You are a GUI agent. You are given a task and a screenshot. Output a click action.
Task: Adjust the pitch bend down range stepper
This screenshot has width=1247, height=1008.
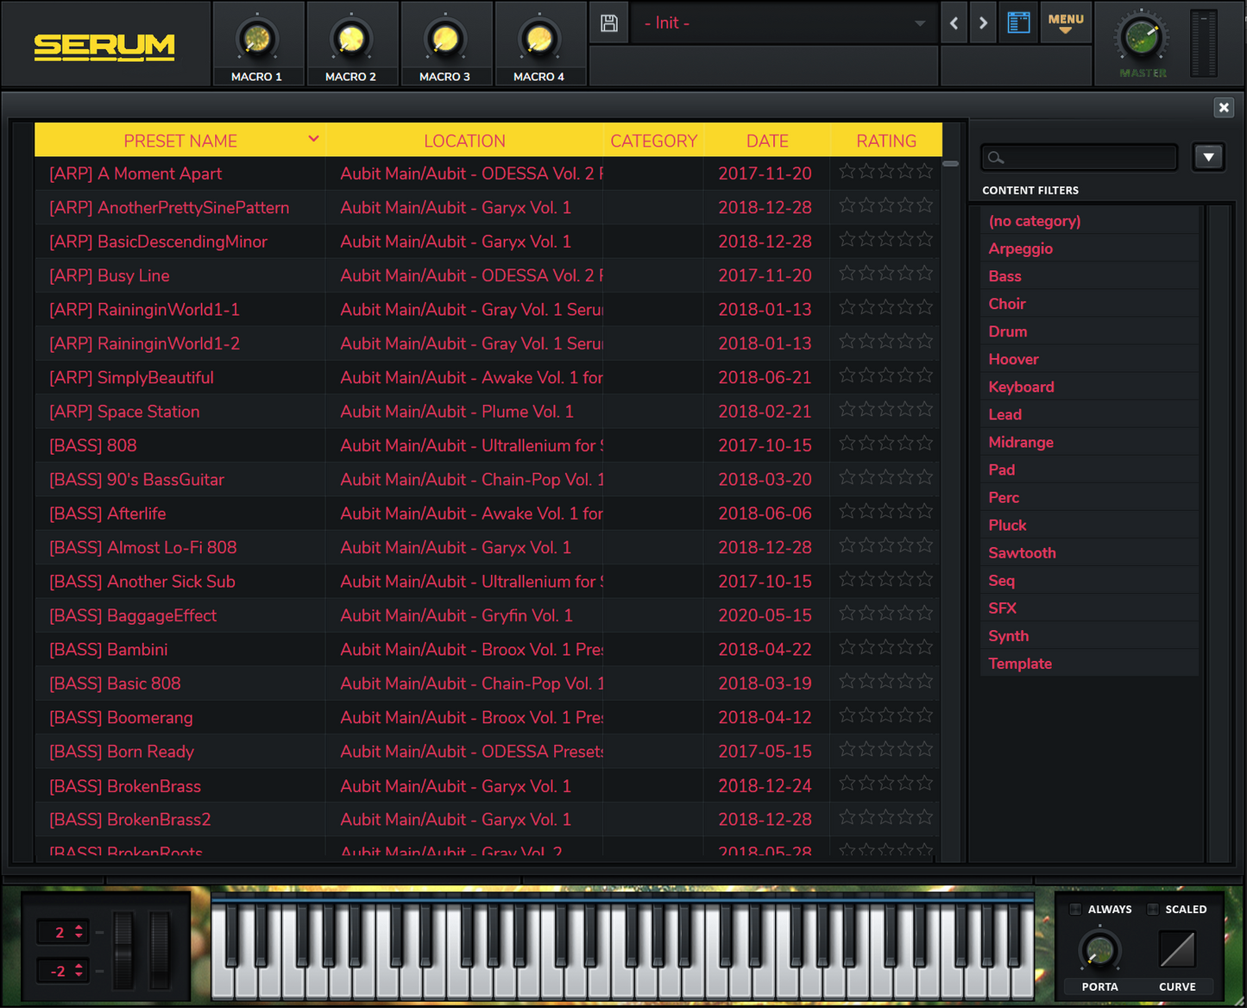tap(79, 971)
